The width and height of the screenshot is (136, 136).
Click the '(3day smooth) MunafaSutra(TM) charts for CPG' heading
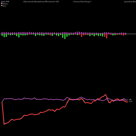click(x=41, y=2)
